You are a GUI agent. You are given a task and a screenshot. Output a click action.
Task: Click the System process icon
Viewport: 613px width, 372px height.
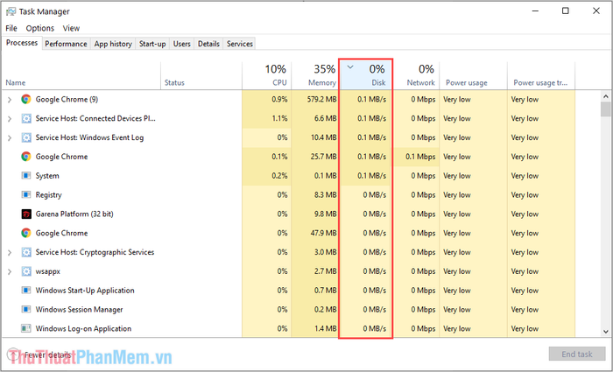[x=26, y=175]
